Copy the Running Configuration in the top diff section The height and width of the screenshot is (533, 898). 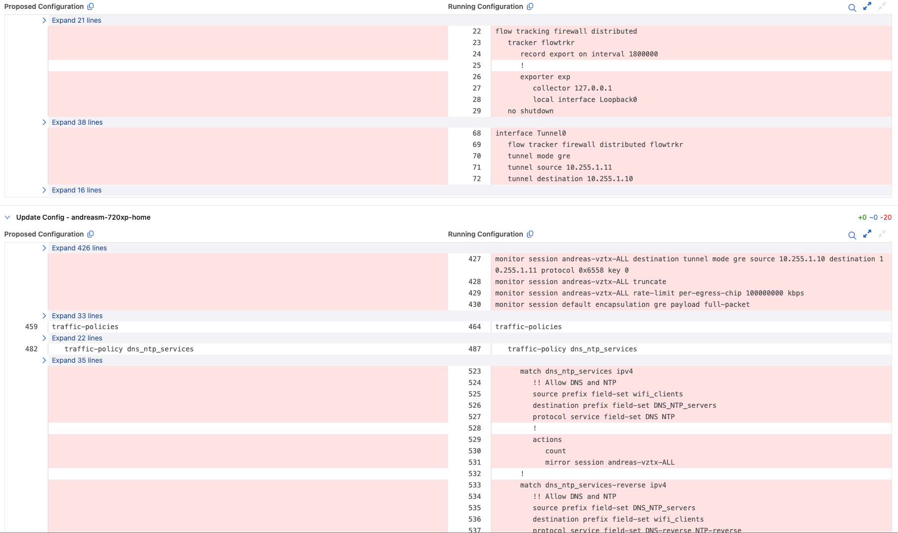tap(530, 6)
